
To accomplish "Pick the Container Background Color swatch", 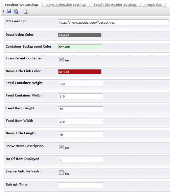I will 80,47.
